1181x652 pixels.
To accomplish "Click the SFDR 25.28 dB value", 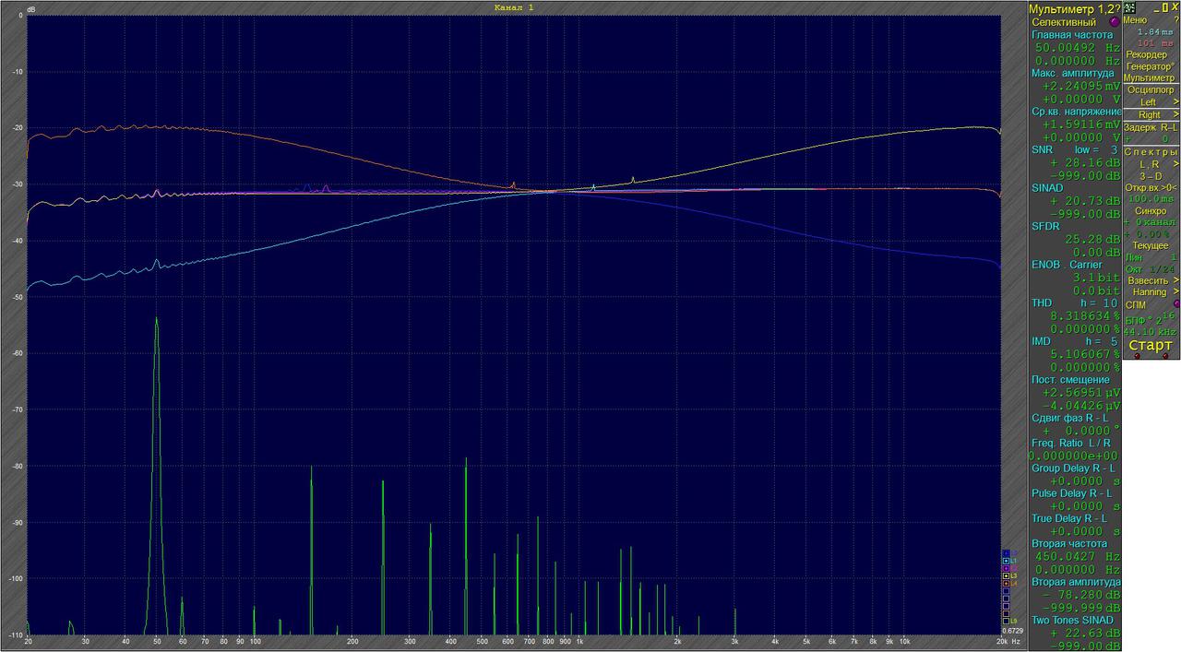I will (1092, 240).
